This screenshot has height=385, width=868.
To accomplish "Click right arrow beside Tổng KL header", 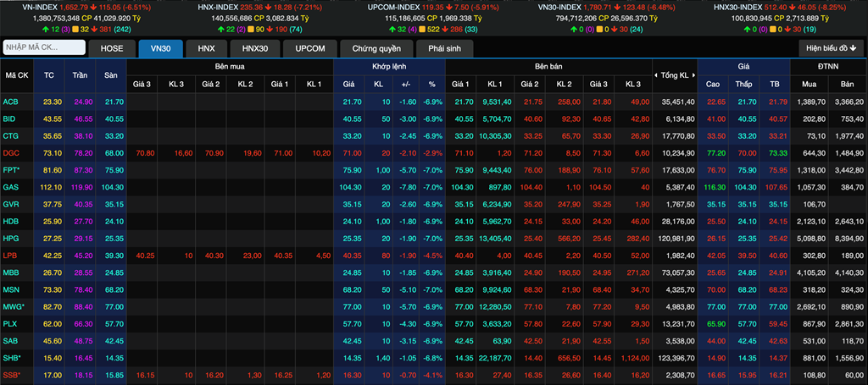I will coord(692,75).
